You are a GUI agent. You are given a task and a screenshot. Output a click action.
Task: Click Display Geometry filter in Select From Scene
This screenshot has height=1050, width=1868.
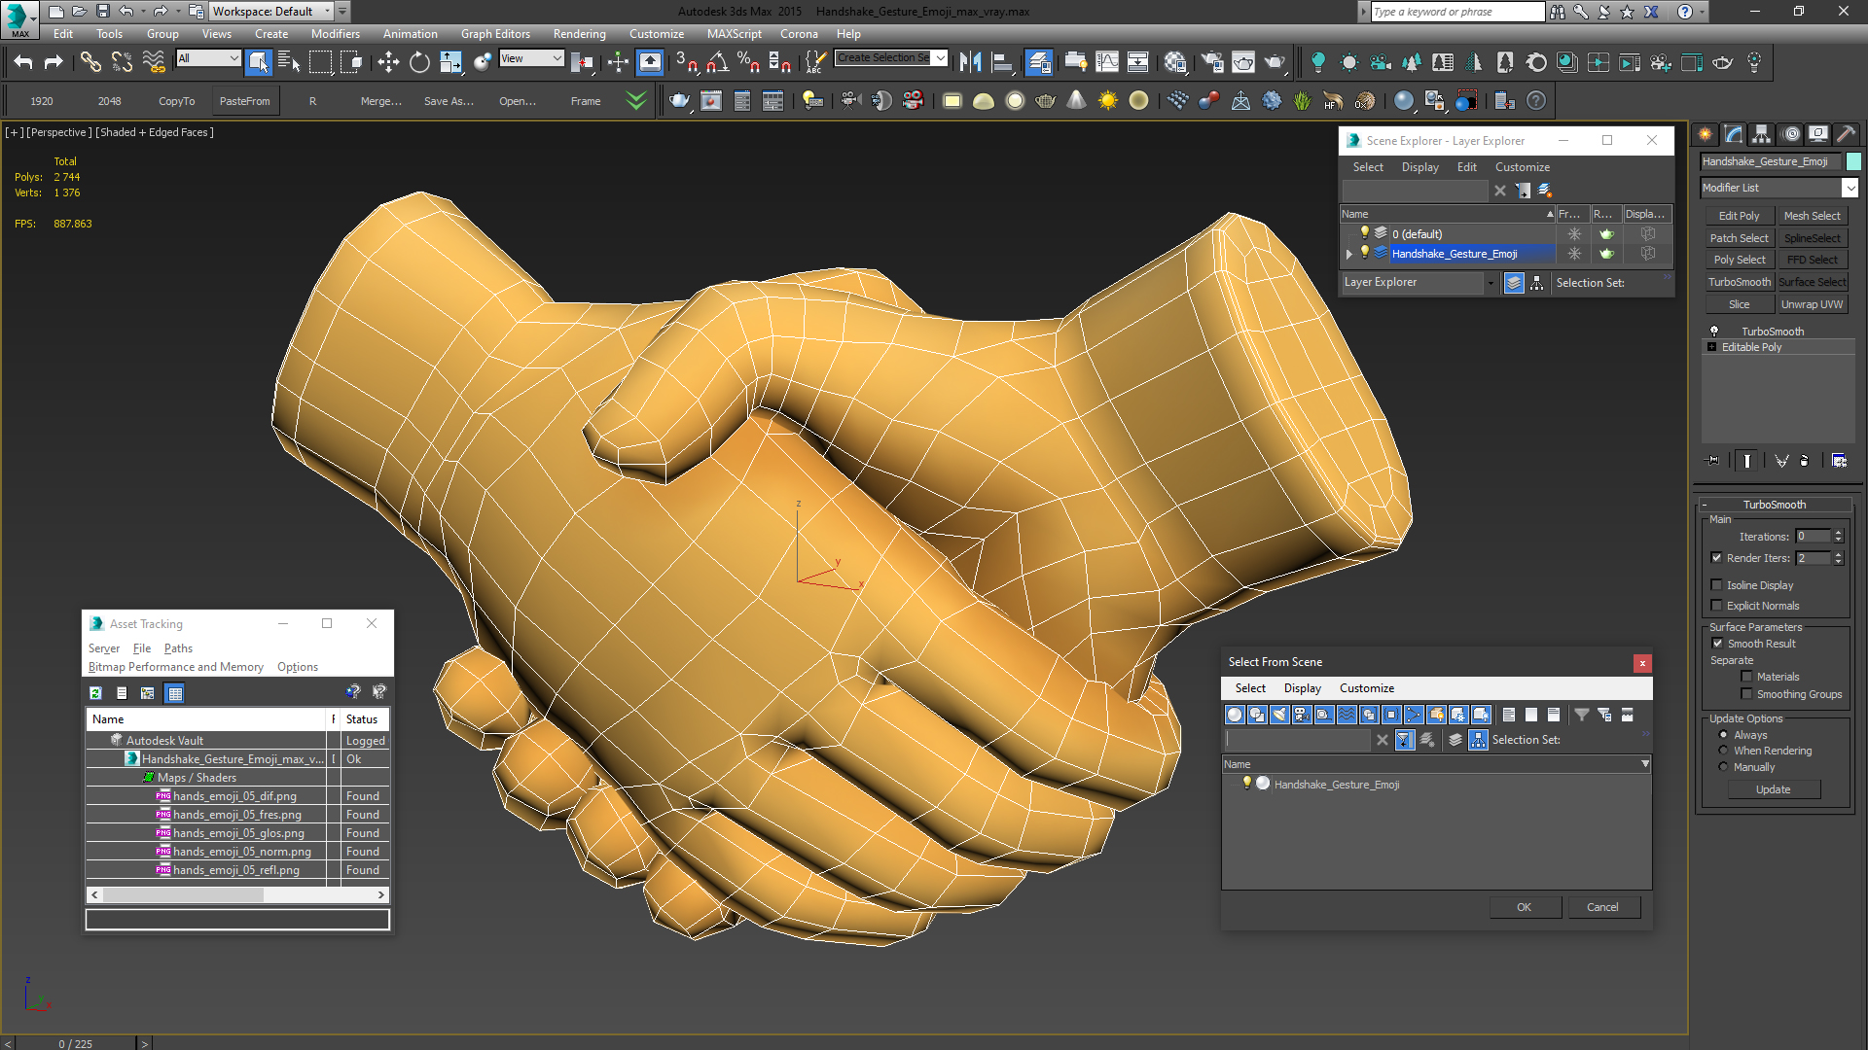point(1235,715)
